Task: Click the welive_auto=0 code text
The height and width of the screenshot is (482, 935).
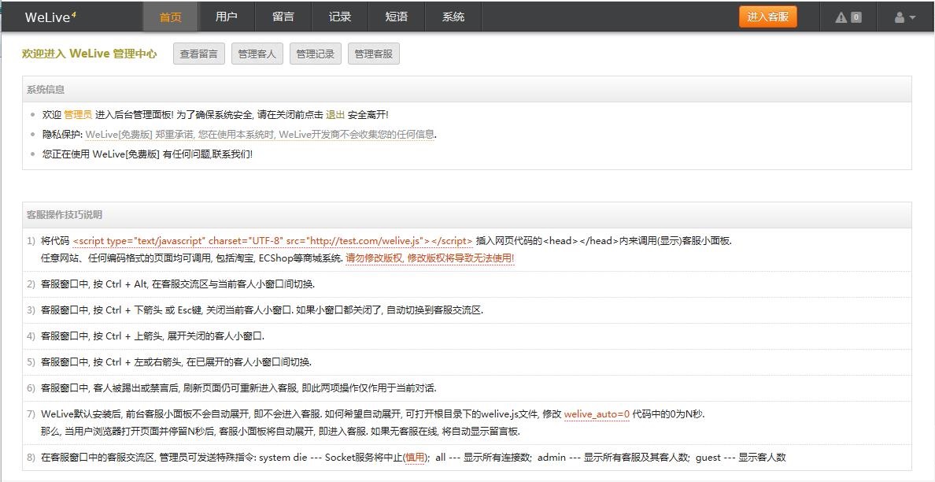Action: pyautogui.click(x=597, y=414)
